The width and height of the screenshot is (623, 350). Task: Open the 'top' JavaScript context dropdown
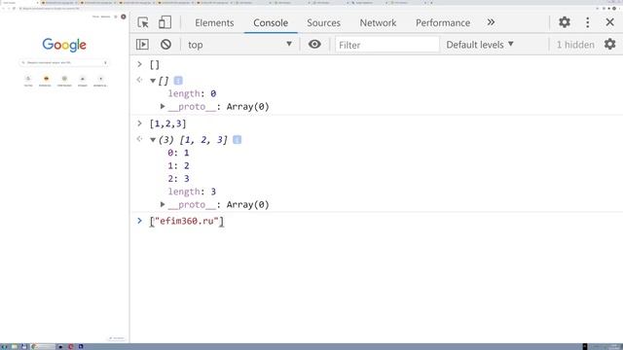tap(239, 45)
